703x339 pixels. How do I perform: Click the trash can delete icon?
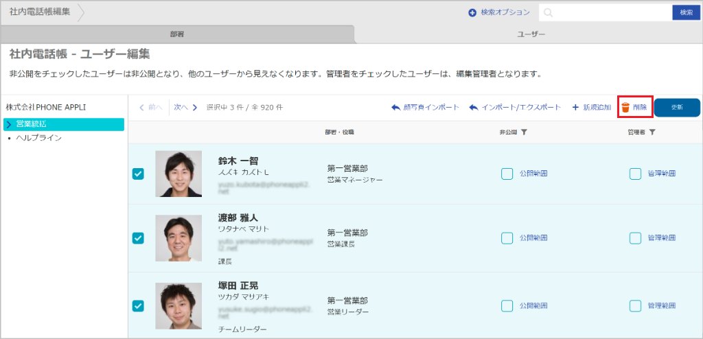coord(625,108)
